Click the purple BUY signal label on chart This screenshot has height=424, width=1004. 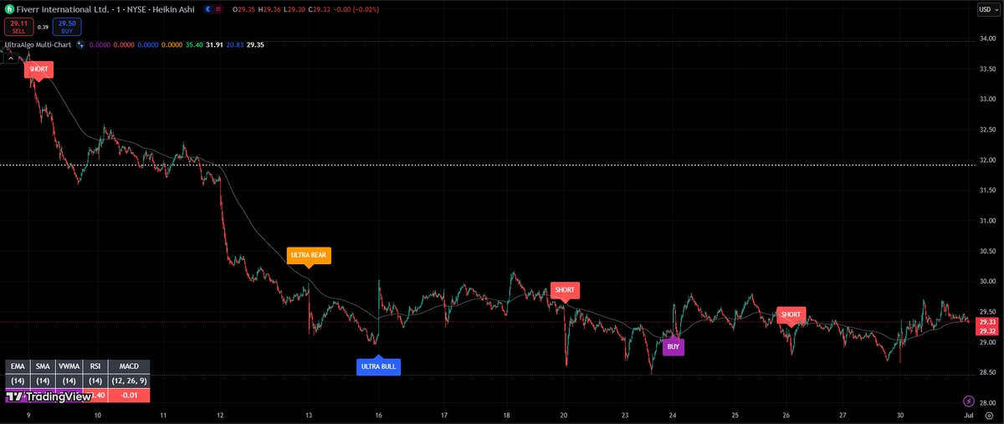(674, 346)
